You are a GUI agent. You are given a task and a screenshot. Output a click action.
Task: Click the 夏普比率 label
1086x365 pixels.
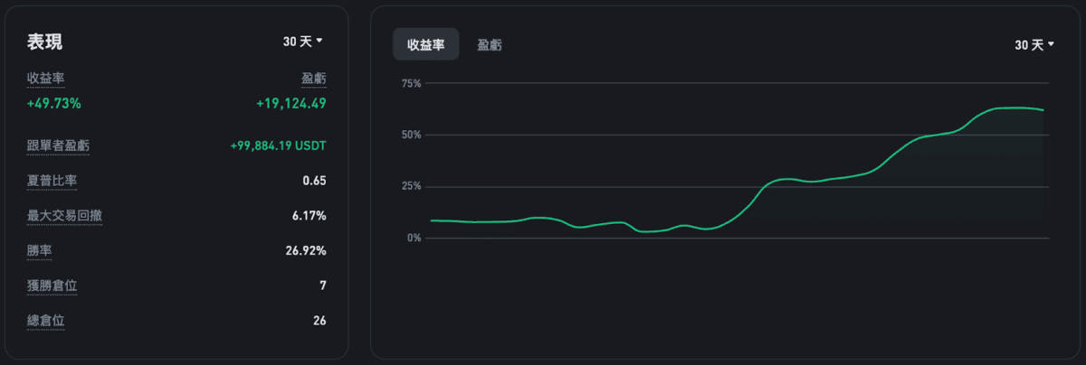[52, 181]
